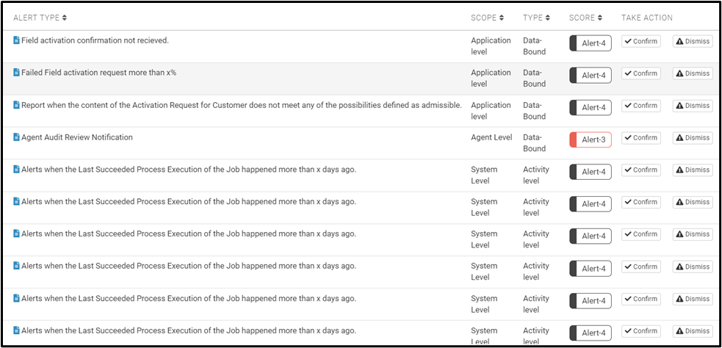Sort table by Score column

click(x=585, y=18)
